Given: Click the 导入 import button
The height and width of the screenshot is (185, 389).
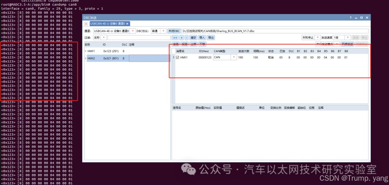Looking at the screenshot, I should [x=202, y=38].
